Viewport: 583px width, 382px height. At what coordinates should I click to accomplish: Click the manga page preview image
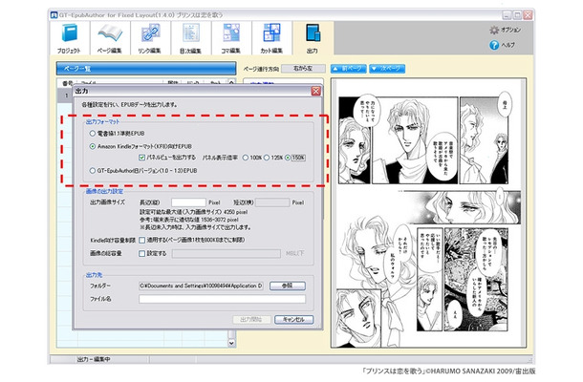pyautogui.click(x=429, y=213)
